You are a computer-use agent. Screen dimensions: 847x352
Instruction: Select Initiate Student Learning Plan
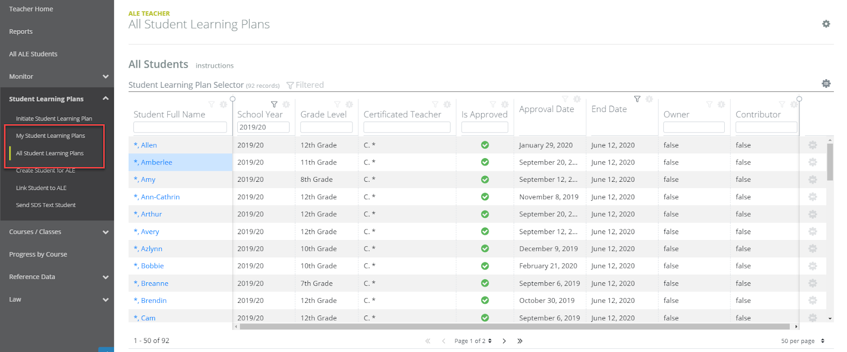pos(54,119)
